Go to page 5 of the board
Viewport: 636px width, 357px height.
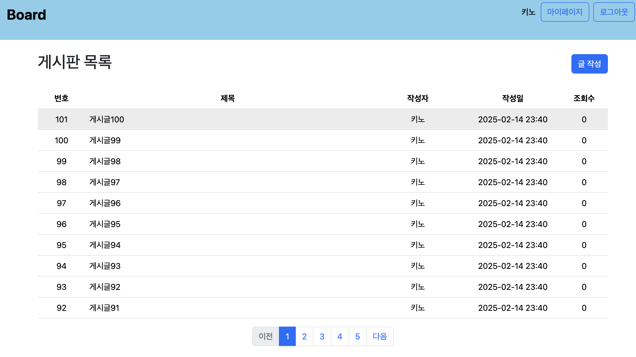pos(357,336)
